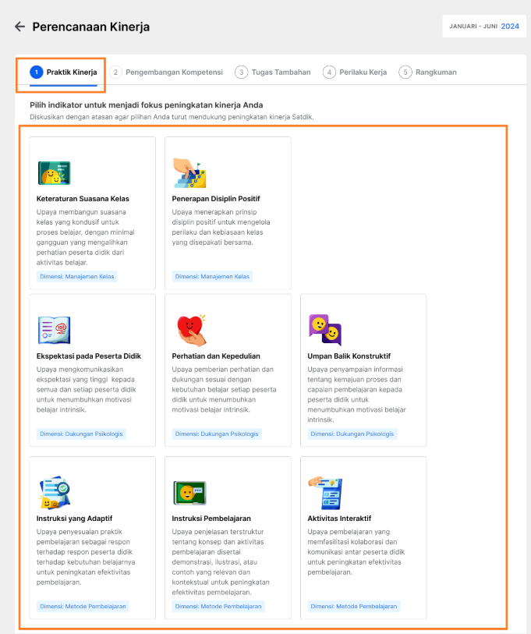Open the Januari - Juni 2024 period selector

click(484, 27)
